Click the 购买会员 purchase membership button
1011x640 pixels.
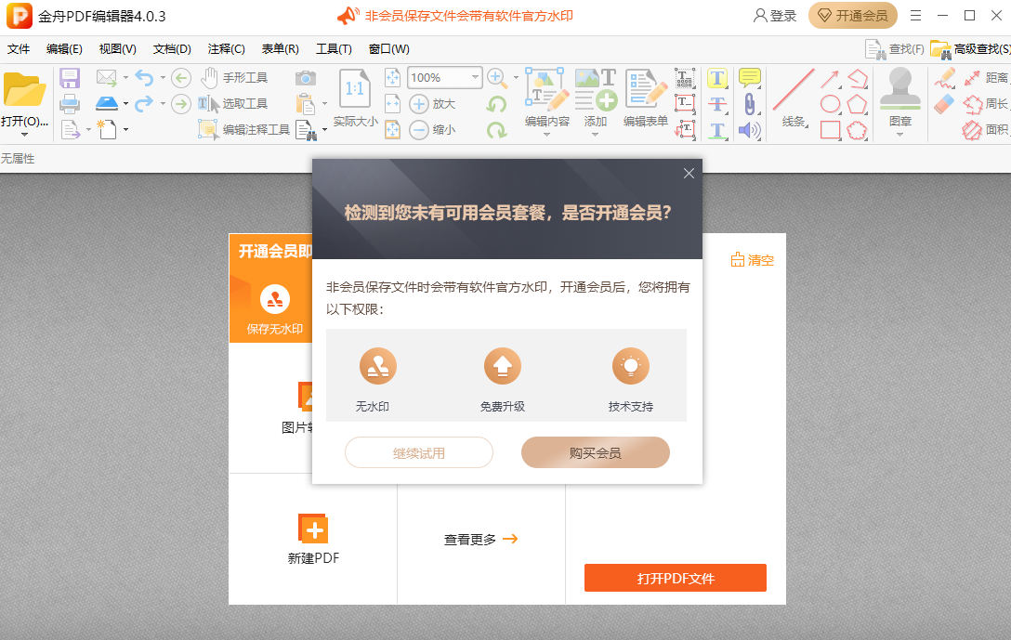tap(595, 452)
